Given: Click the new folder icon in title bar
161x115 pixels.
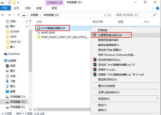Looking at the screenshot, I should coord(14,2).
